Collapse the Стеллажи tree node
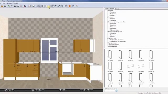The height and width of the screenshot is (94, 168). [x=107, y=17]
